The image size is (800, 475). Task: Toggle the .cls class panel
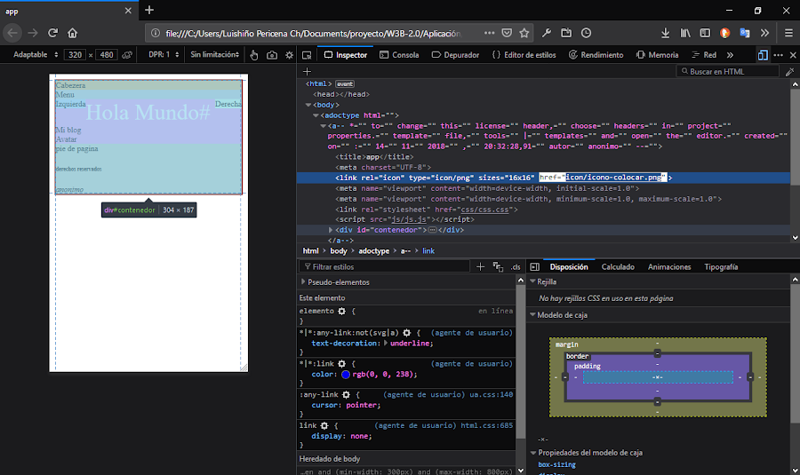coord(516,266)
